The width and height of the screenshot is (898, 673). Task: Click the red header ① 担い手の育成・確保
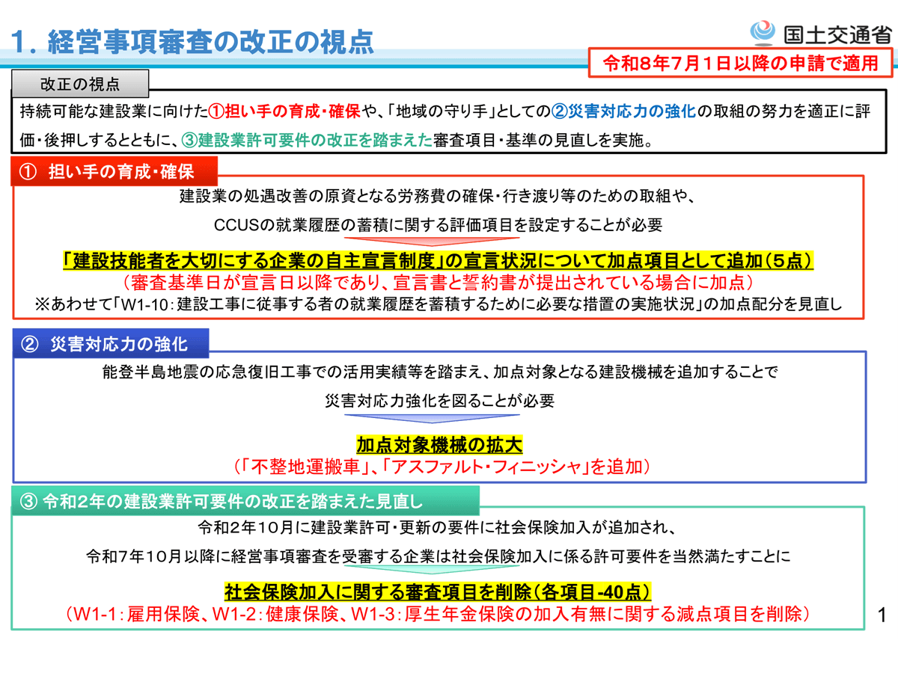[x=114, y=172]
